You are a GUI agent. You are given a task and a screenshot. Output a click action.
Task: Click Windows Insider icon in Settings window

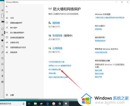[x=2, y=82]
